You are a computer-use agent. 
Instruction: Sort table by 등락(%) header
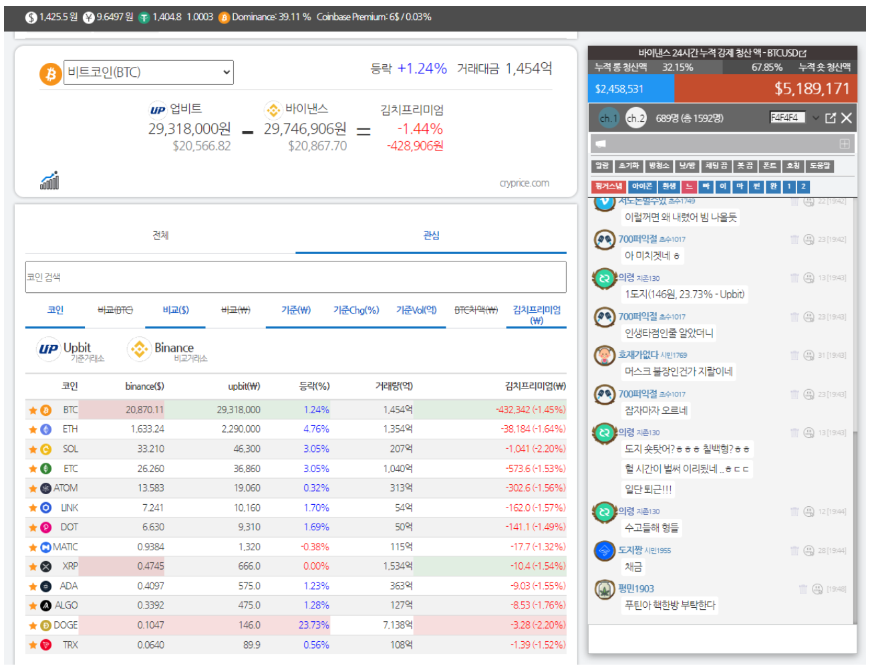pyautogui.click(x=314, y=386)
